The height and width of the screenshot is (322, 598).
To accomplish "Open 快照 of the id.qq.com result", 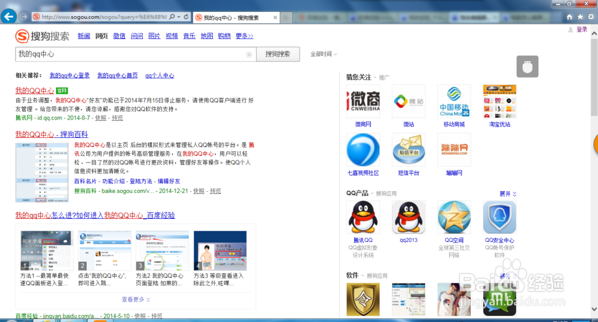I will [100, 118].
